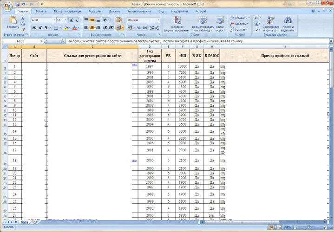The image size is (334, 232).
Task: Click the Format Painter brush icon
Action: pyautogui.click(x=23, y=29)
